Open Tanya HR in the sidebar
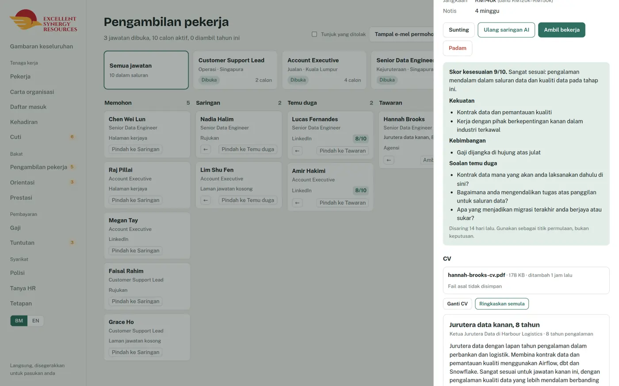619x386 pixels. point(23,288)
